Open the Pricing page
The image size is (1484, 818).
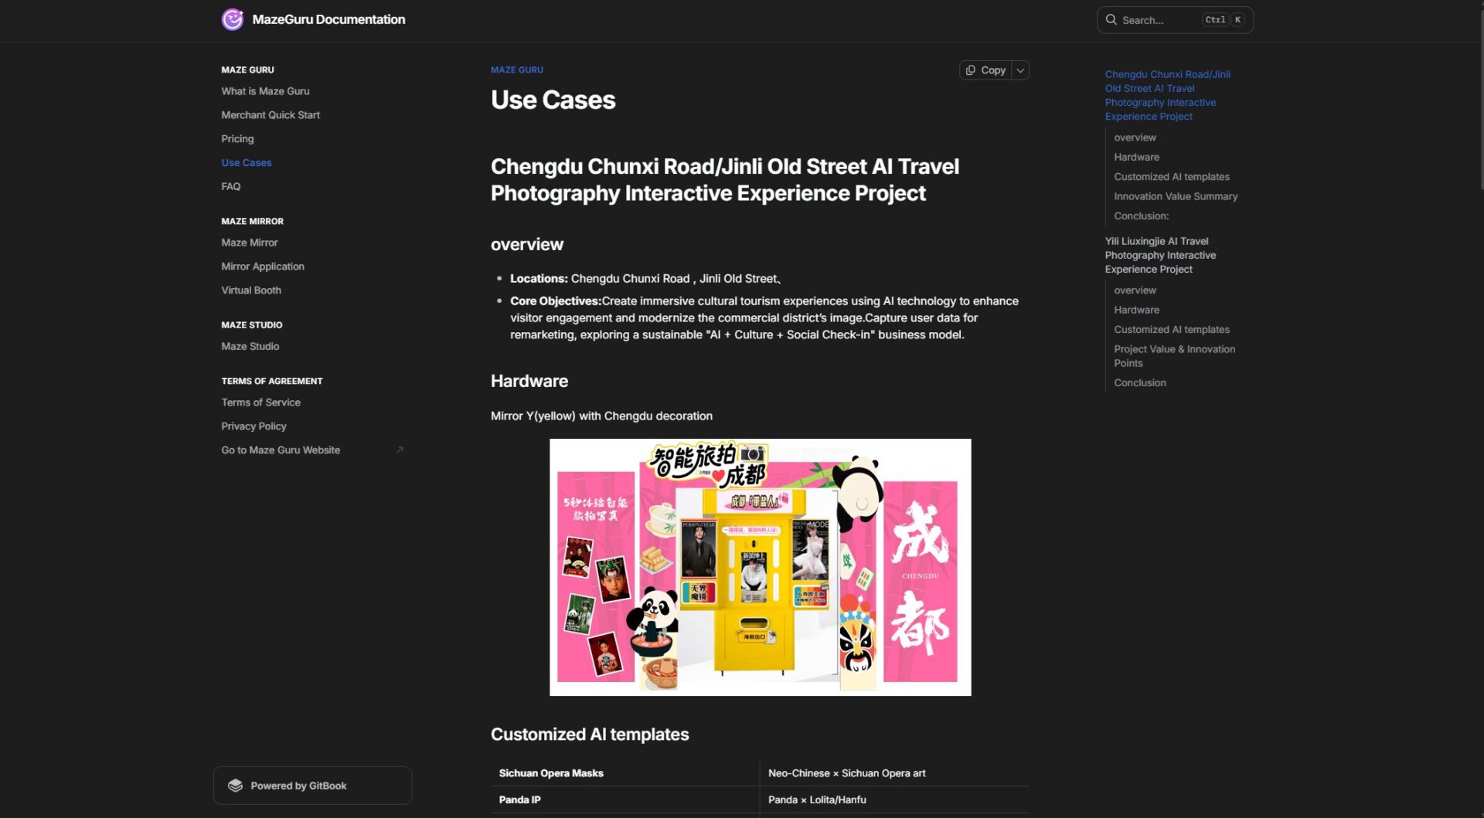pos(237,139)
